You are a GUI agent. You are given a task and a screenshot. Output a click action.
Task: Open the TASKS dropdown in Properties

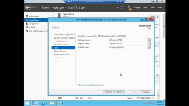click(x=154, y=16)
